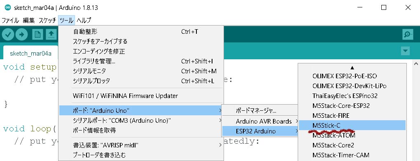Click the up triangle above the board list
Screen dimensions: 420x161
(352, 68)
